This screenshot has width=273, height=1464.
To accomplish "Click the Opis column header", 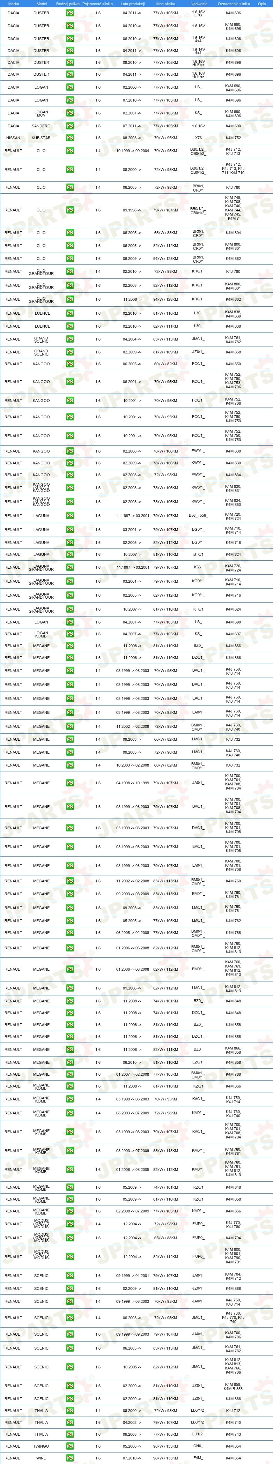I will [x=261, y=3].
